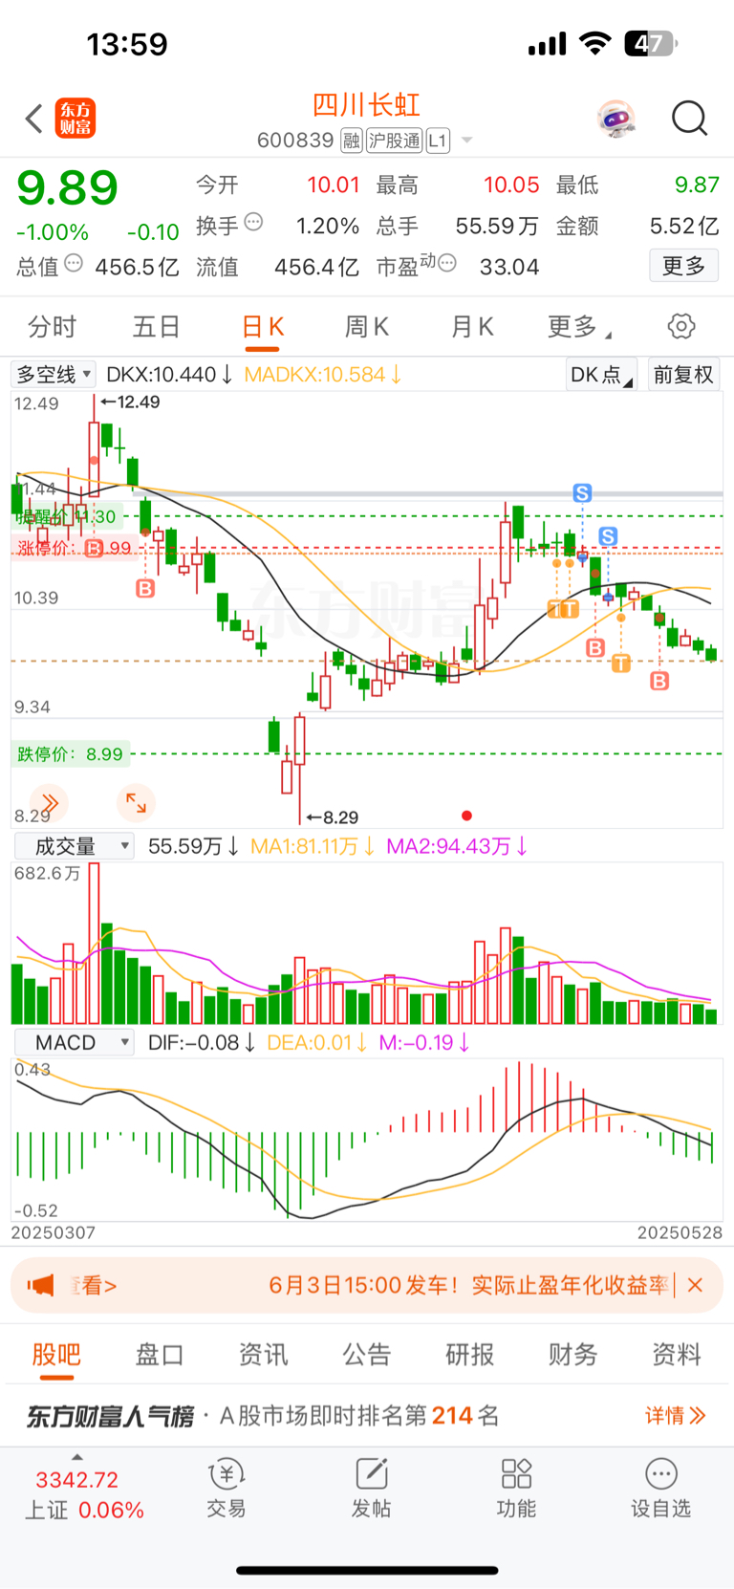Tap the promo banner megaphone icon
The height and width of the screenshot is (1589, 734).
[41, 1285]
